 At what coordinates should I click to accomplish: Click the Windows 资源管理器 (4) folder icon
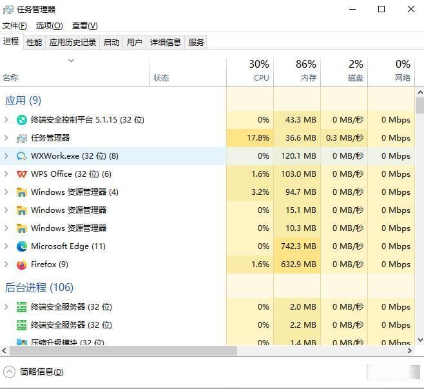tap(22, 192)
